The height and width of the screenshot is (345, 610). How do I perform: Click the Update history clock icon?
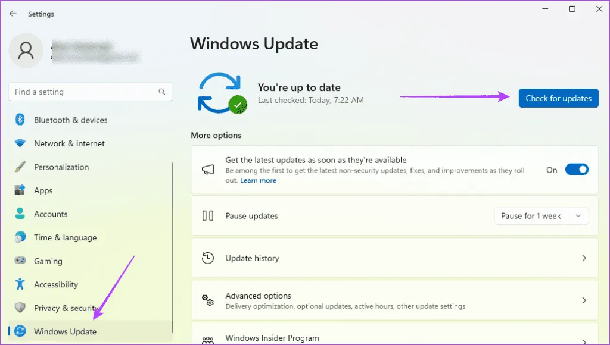click(x=208, y=258)
